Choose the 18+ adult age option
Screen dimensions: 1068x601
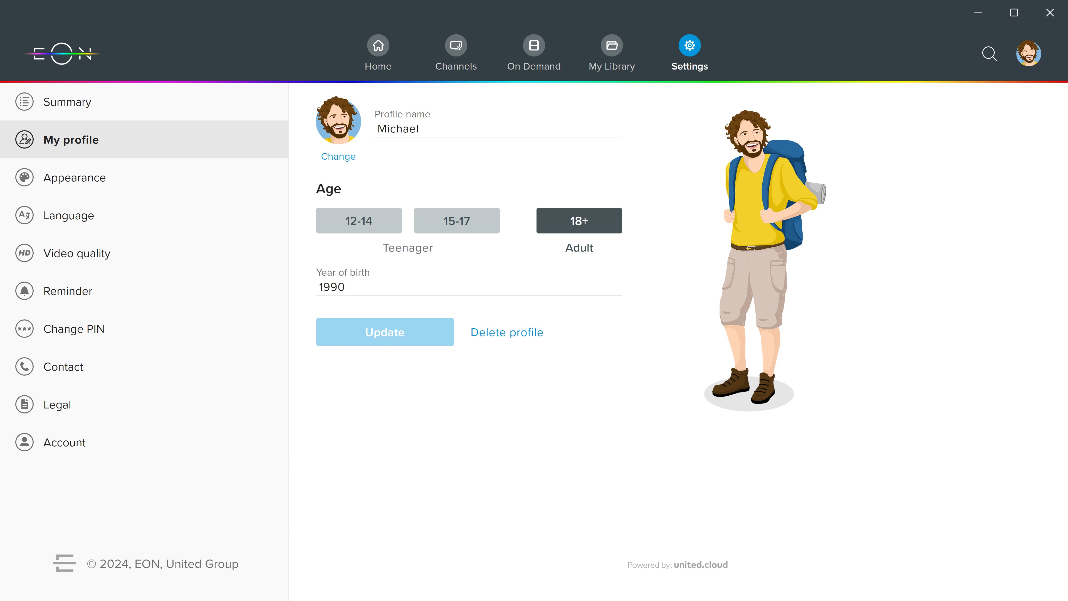click(579, 221)
